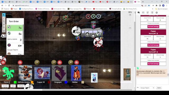This screenshot has height=95, width=169.
Task: Open the Jukebox tab in sidebar
Action: [148, 13]
